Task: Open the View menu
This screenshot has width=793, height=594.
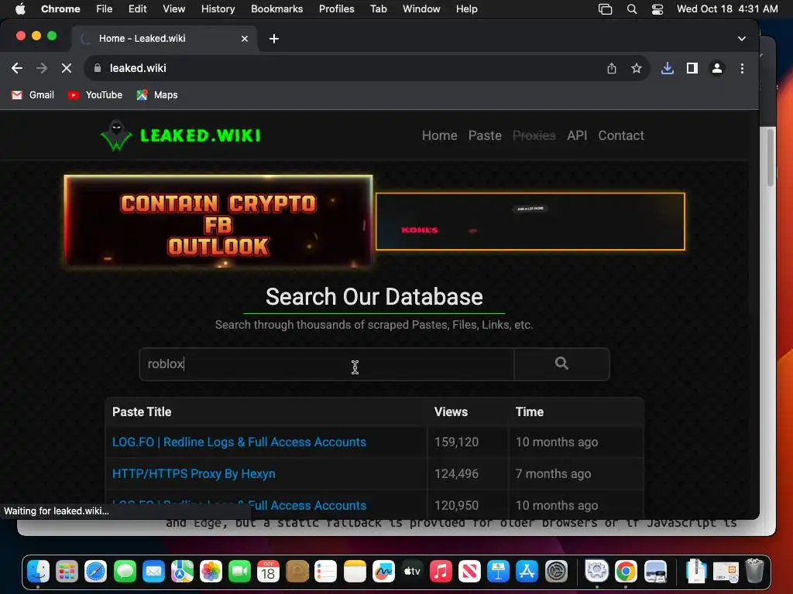Action: coord(173,9)
